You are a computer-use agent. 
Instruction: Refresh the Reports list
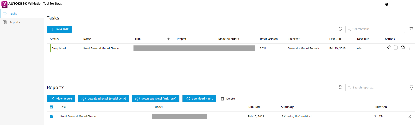340,87
